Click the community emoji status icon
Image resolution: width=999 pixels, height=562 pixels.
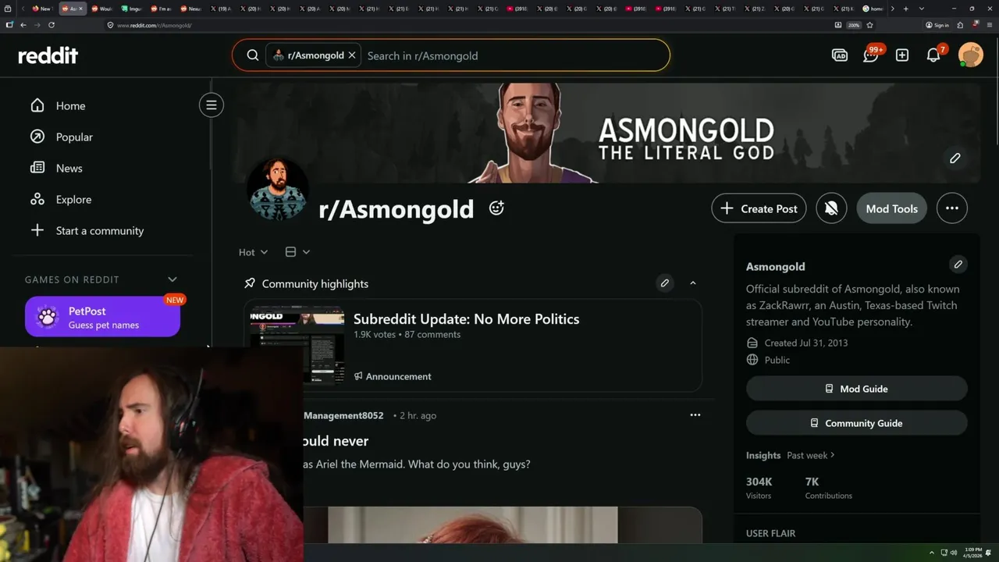(496, 208)
